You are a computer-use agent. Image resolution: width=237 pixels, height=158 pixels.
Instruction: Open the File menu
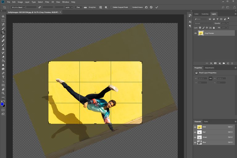click(x=8, y=2)
